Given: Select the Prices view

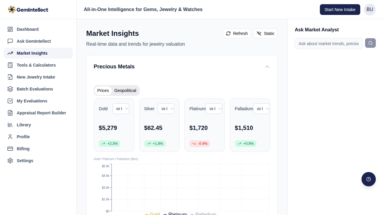Looking at the screenshot, I should pyautogui.click(x=103, y=90).
